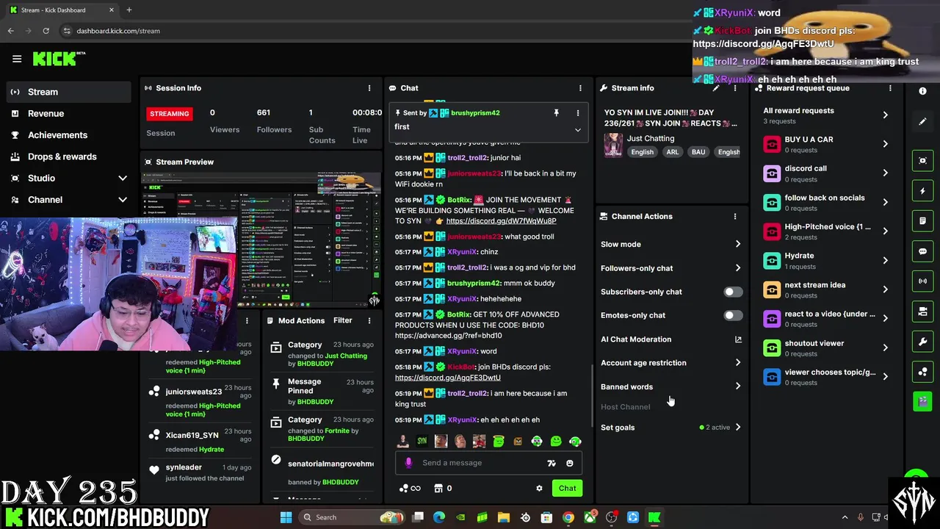Select Achievements in the sidebar
Viewport: 940px width, 529px height.
tap(68, 135)
